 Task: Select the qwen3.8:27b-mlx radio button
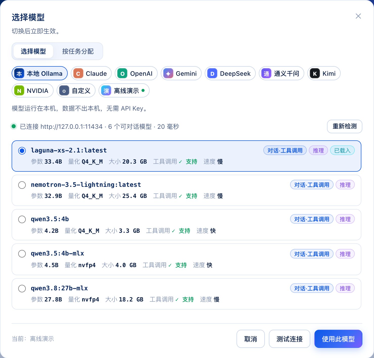pyautogui.click(x=22, y=288)
